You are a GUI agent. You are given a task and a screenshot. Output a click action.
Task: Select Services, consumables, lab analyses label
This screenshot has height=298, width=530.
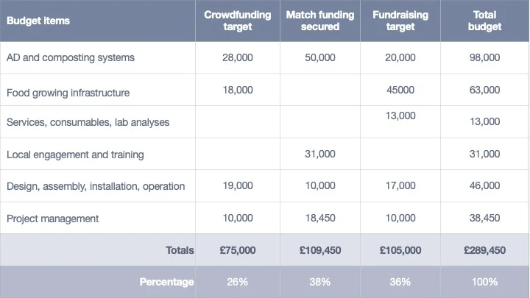(x=88, y=122)
